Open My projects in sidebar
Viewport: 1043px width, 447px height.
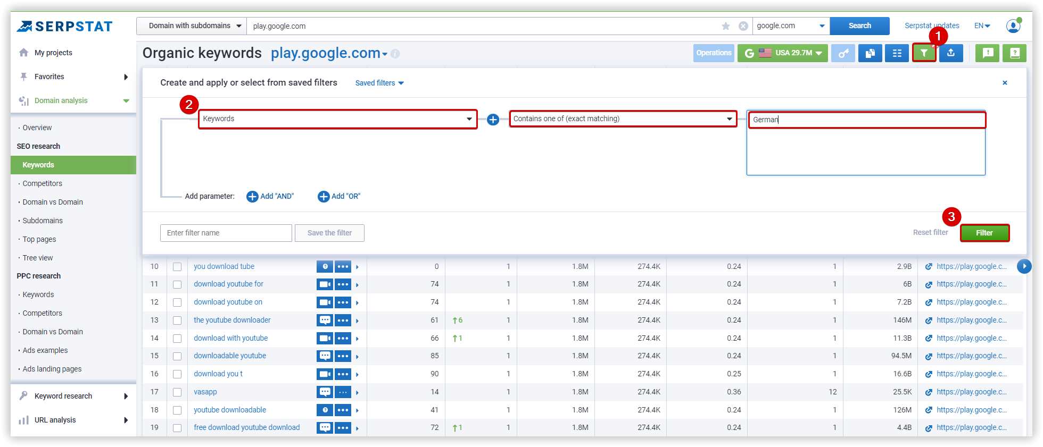point(53,53)
